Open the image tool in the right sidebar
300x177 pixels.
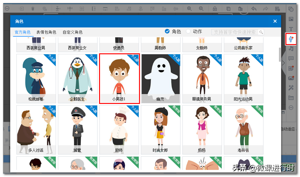(291, 19)
